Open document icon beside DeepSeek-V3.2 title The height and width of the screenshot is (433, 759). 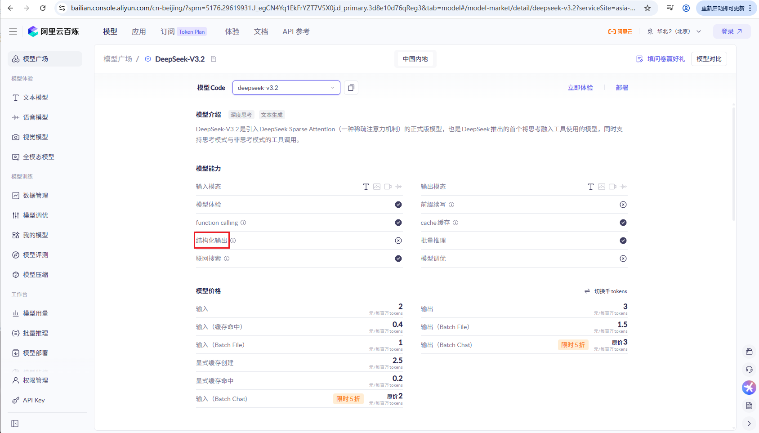click(214, 59)
